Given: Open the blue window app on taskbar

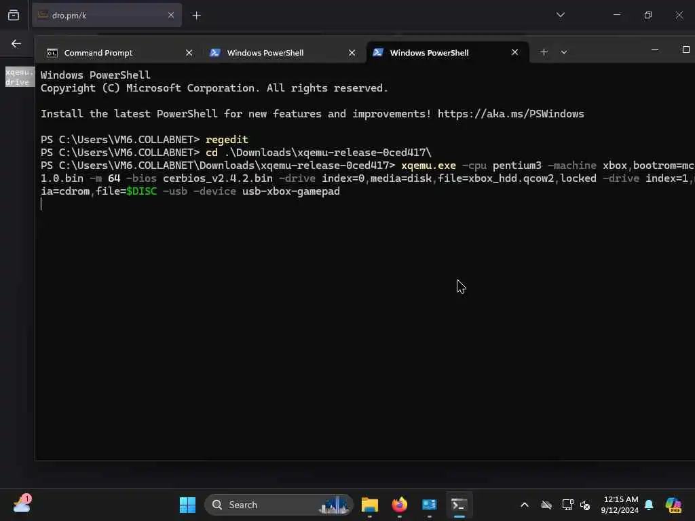Looking at the screenshot, I should point(429,505).
